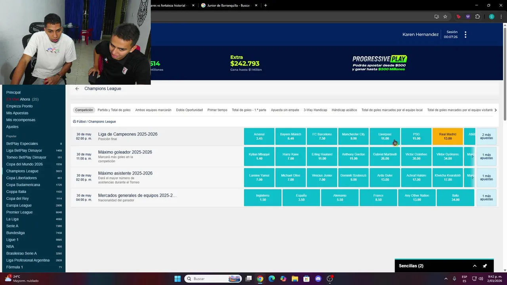This screenshot has height=285, width=507.
Task: Open Microsoft Store from taskbar
Action: (x=306, y=279)
